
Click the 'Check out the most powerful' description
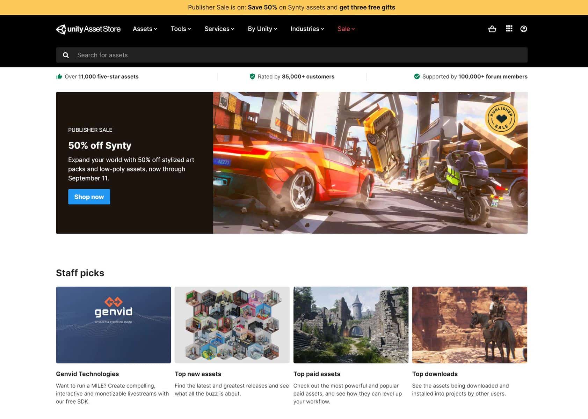click(x=348, y=394)
